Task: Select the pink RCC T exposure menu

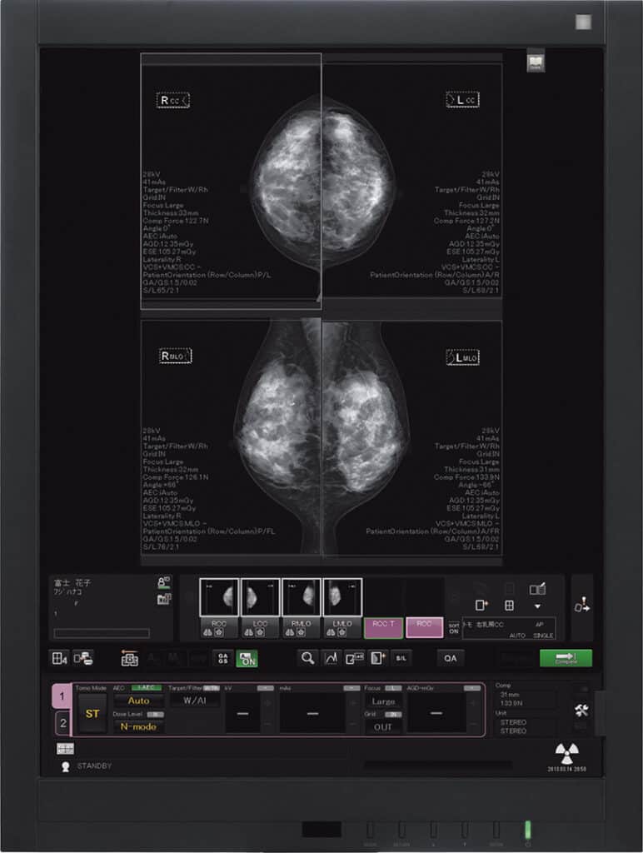Action: point(383,628)
